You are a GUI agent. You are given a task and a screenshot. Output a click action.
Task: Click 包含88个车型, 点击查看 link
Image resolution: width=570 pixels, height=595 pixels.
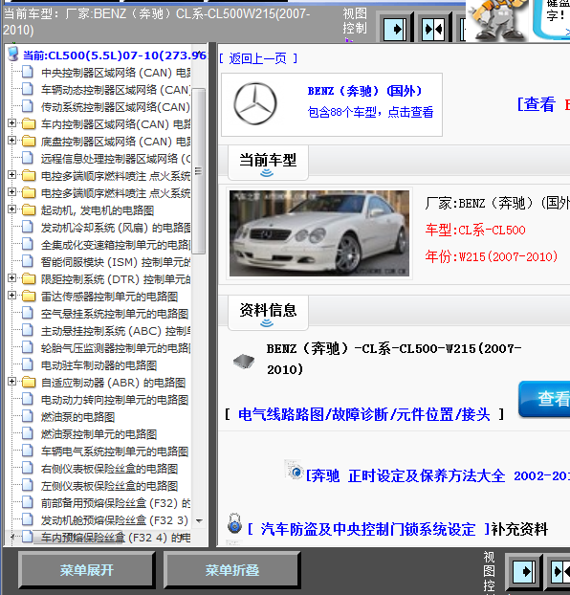click(x=370, y=112)
